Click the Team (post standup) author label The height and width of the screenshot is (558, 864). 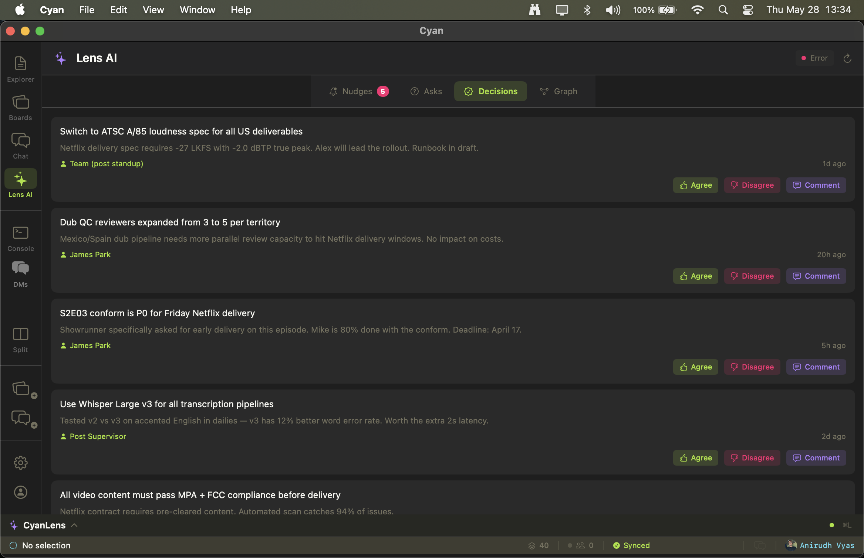pos(107,164)
